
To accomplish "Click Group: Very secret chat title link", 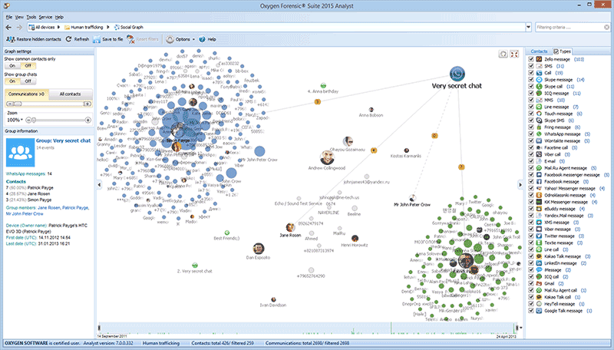I will coord(64,140).
